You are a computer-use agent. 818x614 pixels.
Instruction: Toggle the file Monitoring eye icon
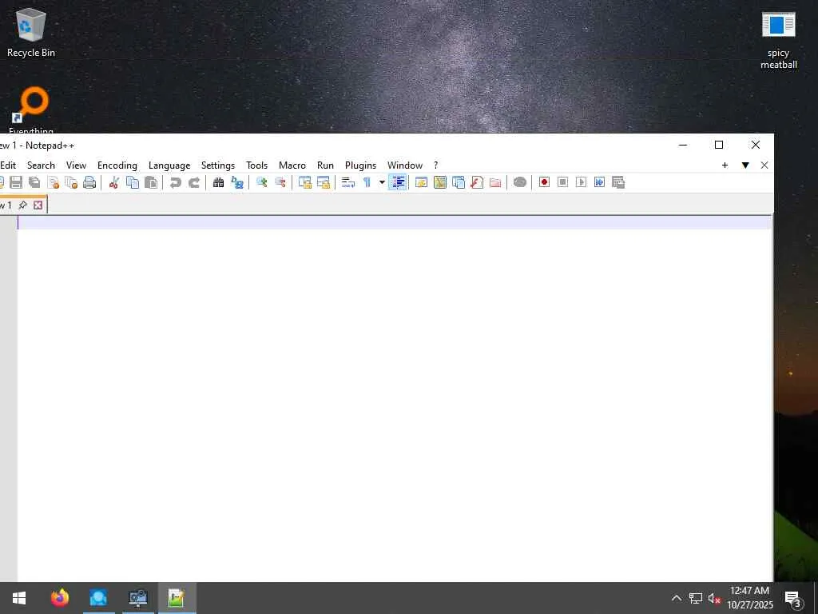pyautogui.click(x=519, y=182)
